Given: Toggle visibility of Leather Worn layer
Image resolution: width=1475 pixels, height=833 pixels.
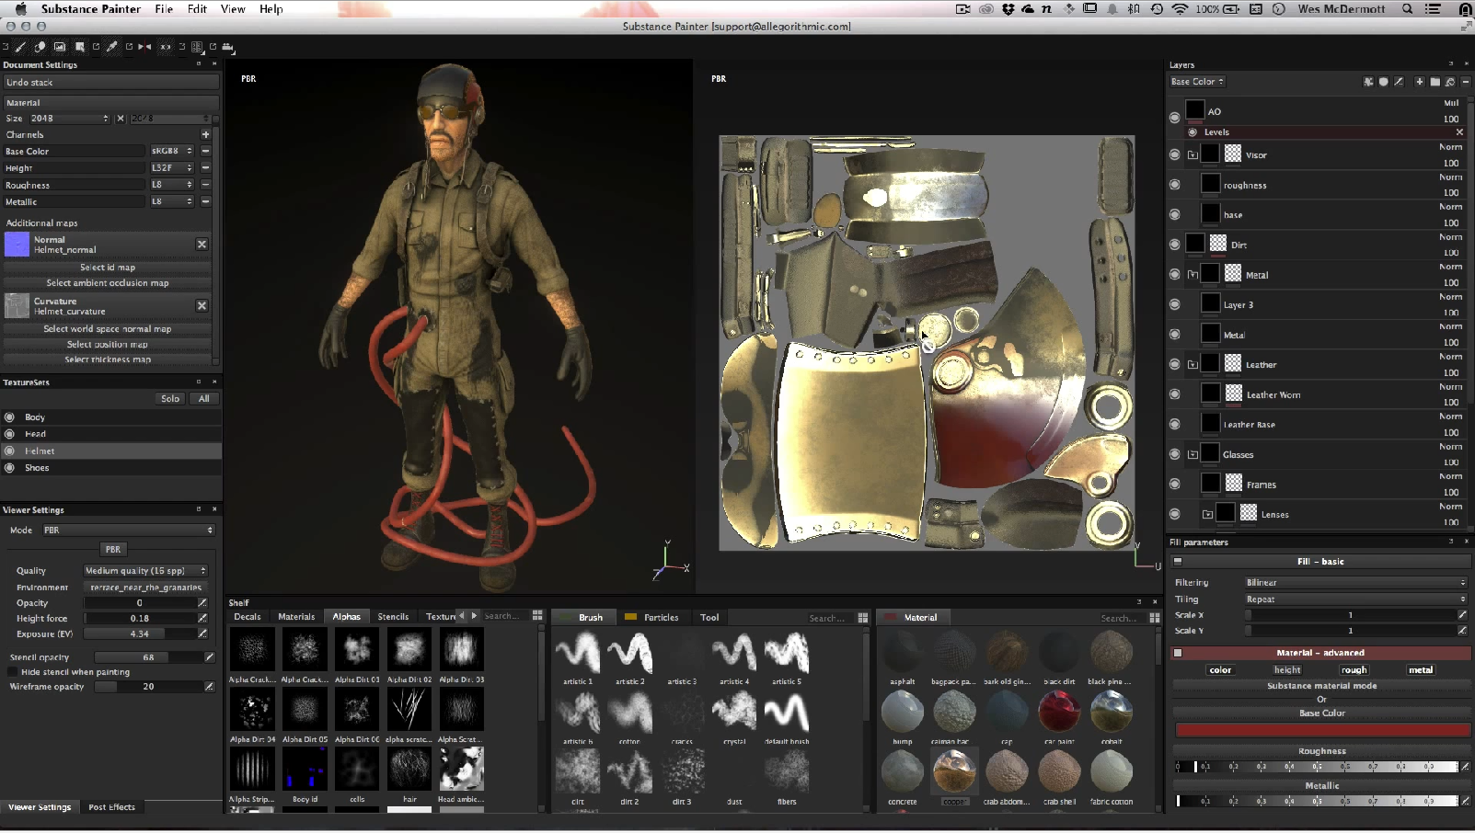Looking at the screenshot, I should (x=1174, y=394).
